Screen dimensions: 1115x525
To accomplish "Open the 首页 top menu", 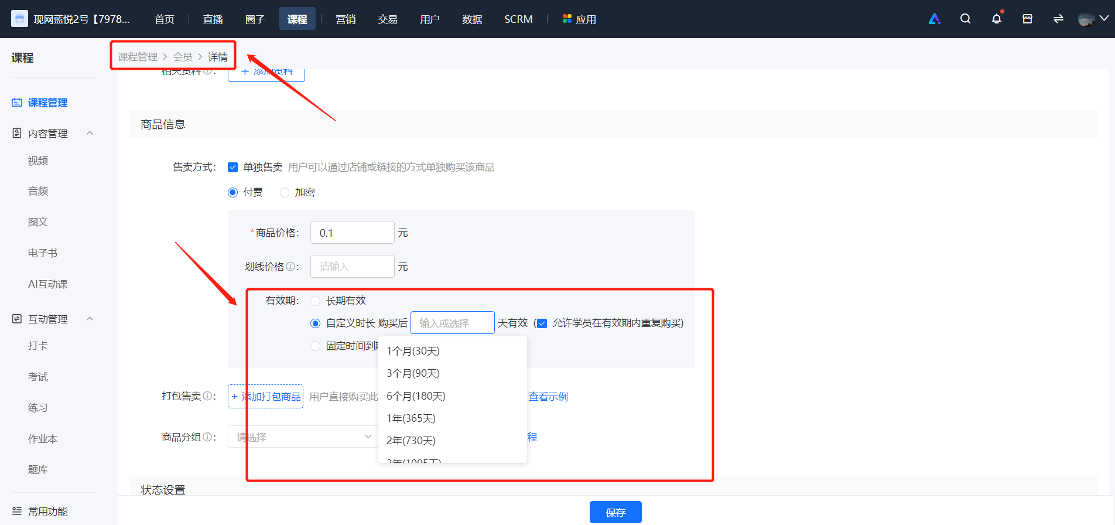I will coord(165,19).
